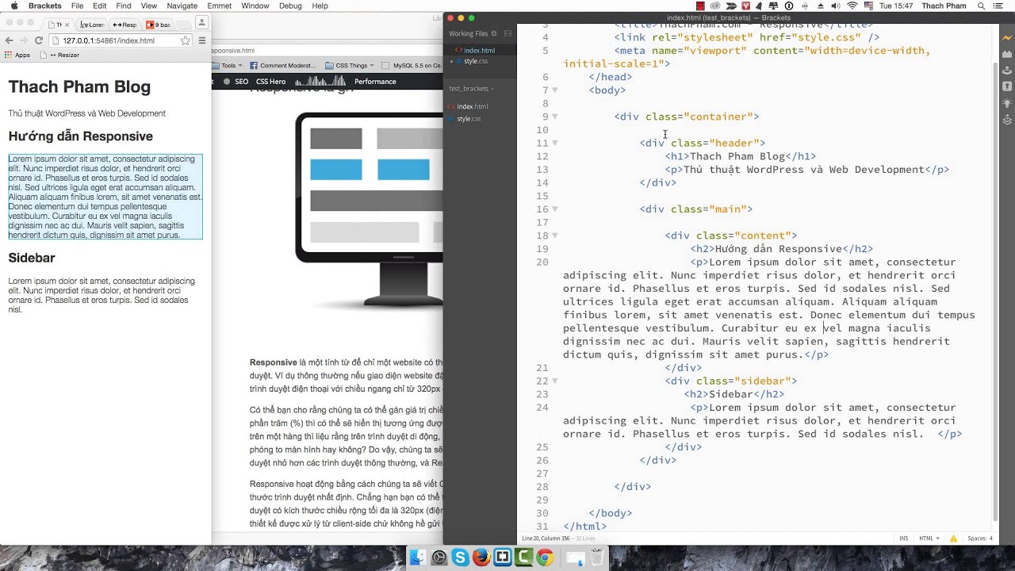This screenshot has width=1015, height=571.
Task: Toggle INS insert mode in status bar
Action: [904, 538]
